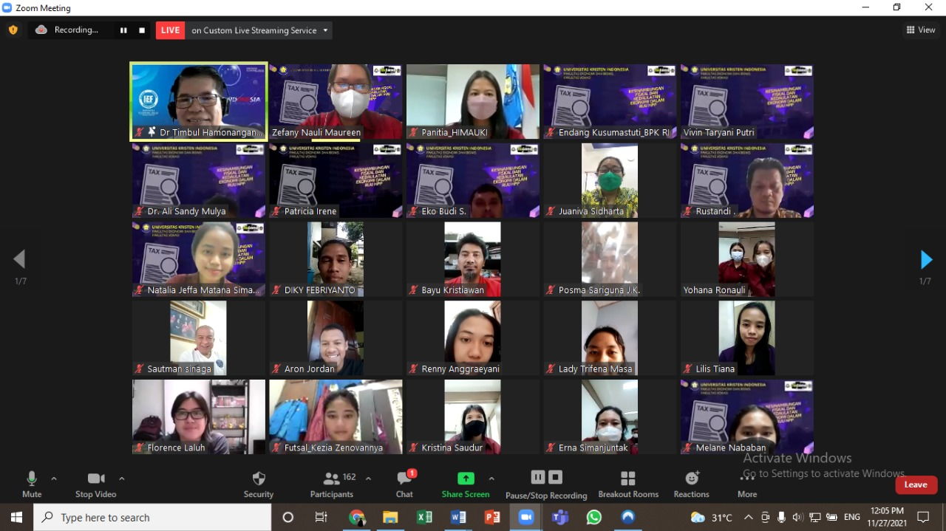946x531 pixels.
Task: Open the Security shield options
Action: tap(259, 479)
